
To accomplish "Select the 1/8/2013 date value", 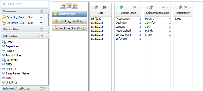I will [96, 19].
